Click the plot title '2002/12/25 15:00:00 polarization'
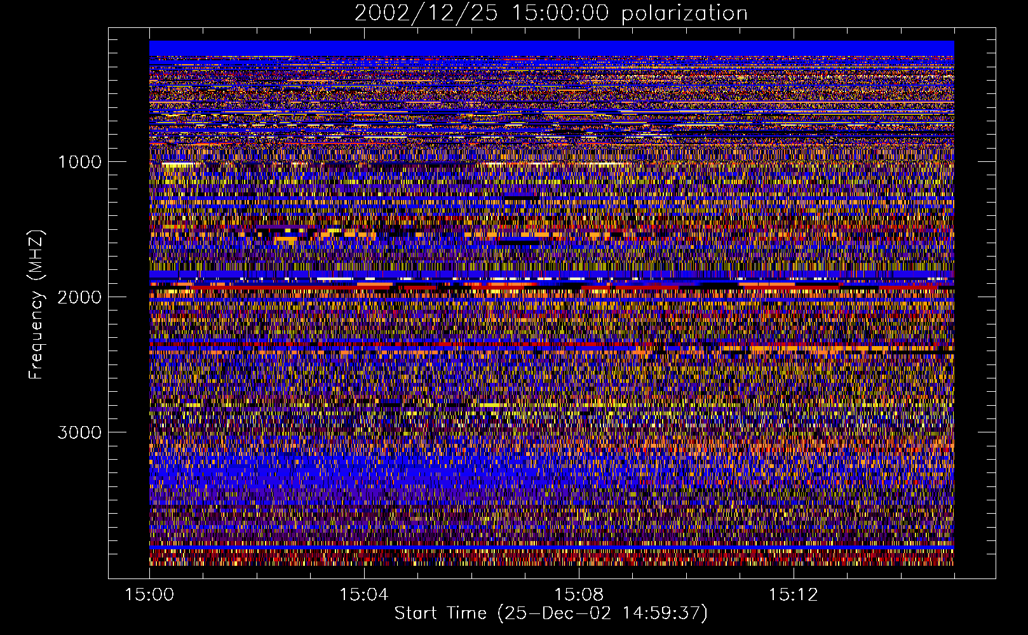This screenshot has height=635, width=1028. click(551, 13)
